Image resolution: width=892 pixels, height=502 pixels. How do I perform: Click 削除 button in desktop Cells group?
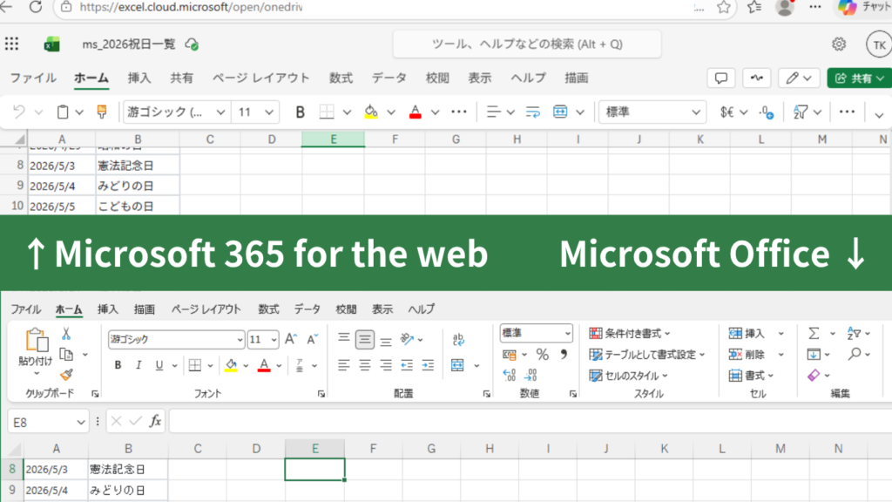click(747, 355)
